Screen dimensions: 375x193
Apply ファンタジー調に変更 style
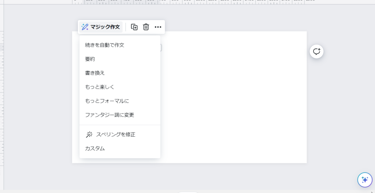109,115
